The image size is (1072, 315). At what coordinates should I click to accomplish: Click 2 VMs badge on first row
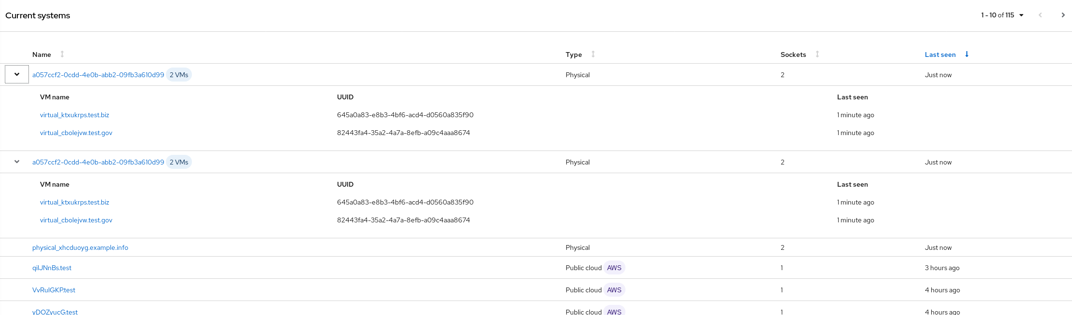coord(179,75)
